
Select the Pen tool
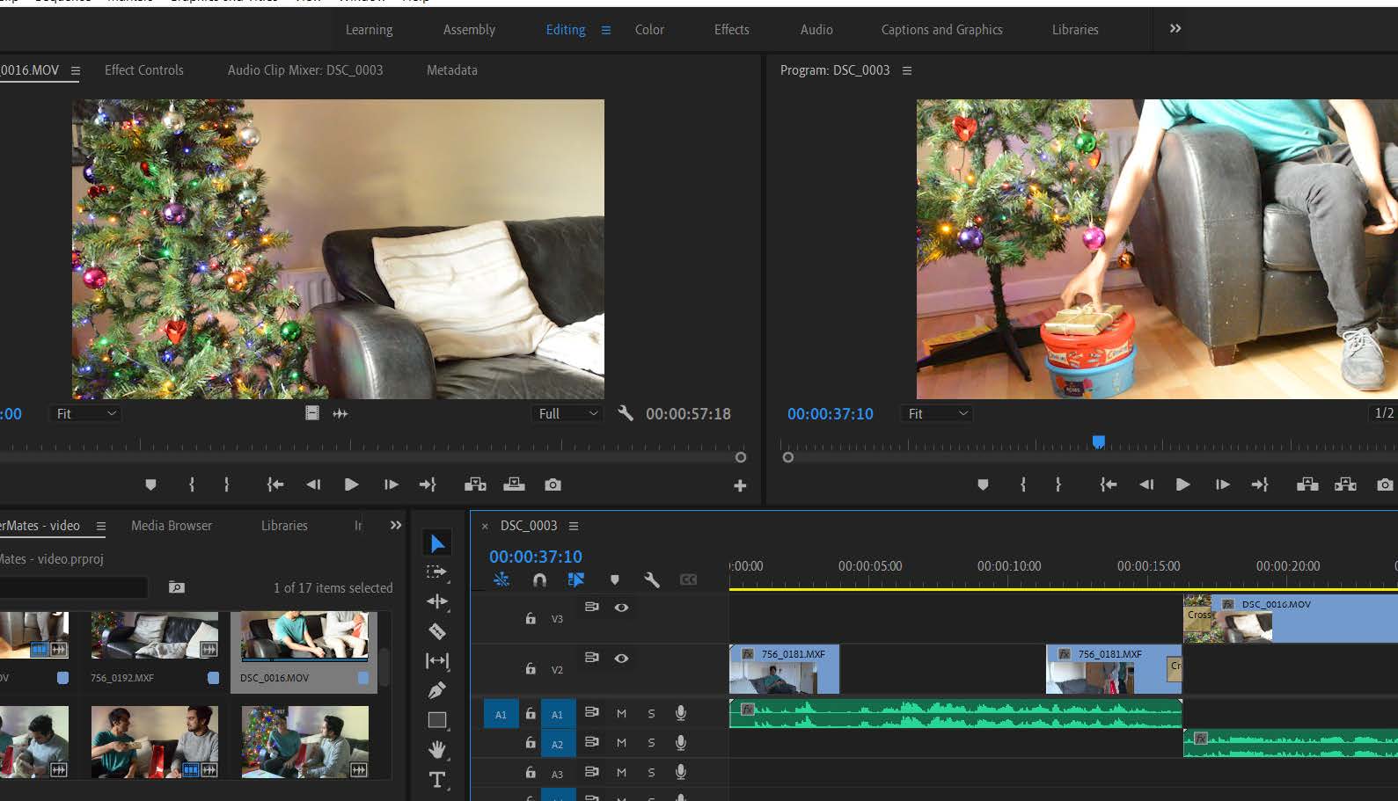coord(437,690)
